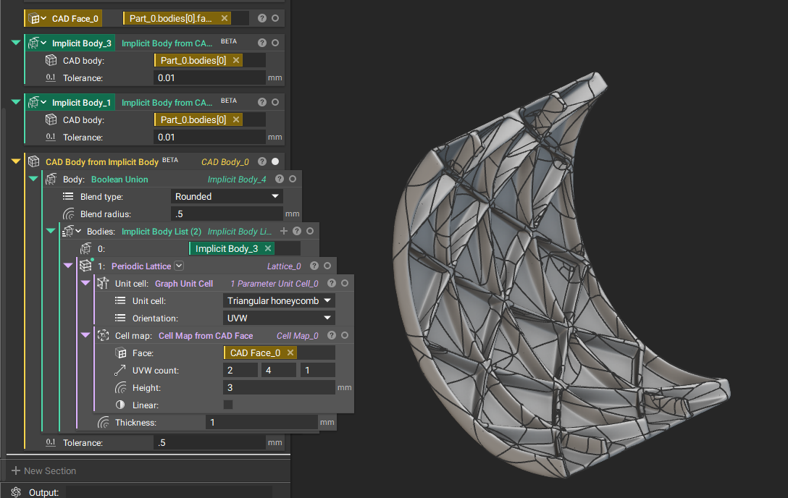The height and width of the screenshot is (498, 788).
Task: Click help icon for Implicit Body_4
Action: click(280, 179)
